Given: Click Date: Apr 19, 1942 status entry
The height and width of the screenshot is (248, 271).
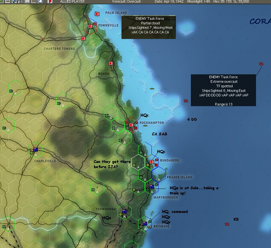Looking at the screenshot, I should click(x=169, y=2).
